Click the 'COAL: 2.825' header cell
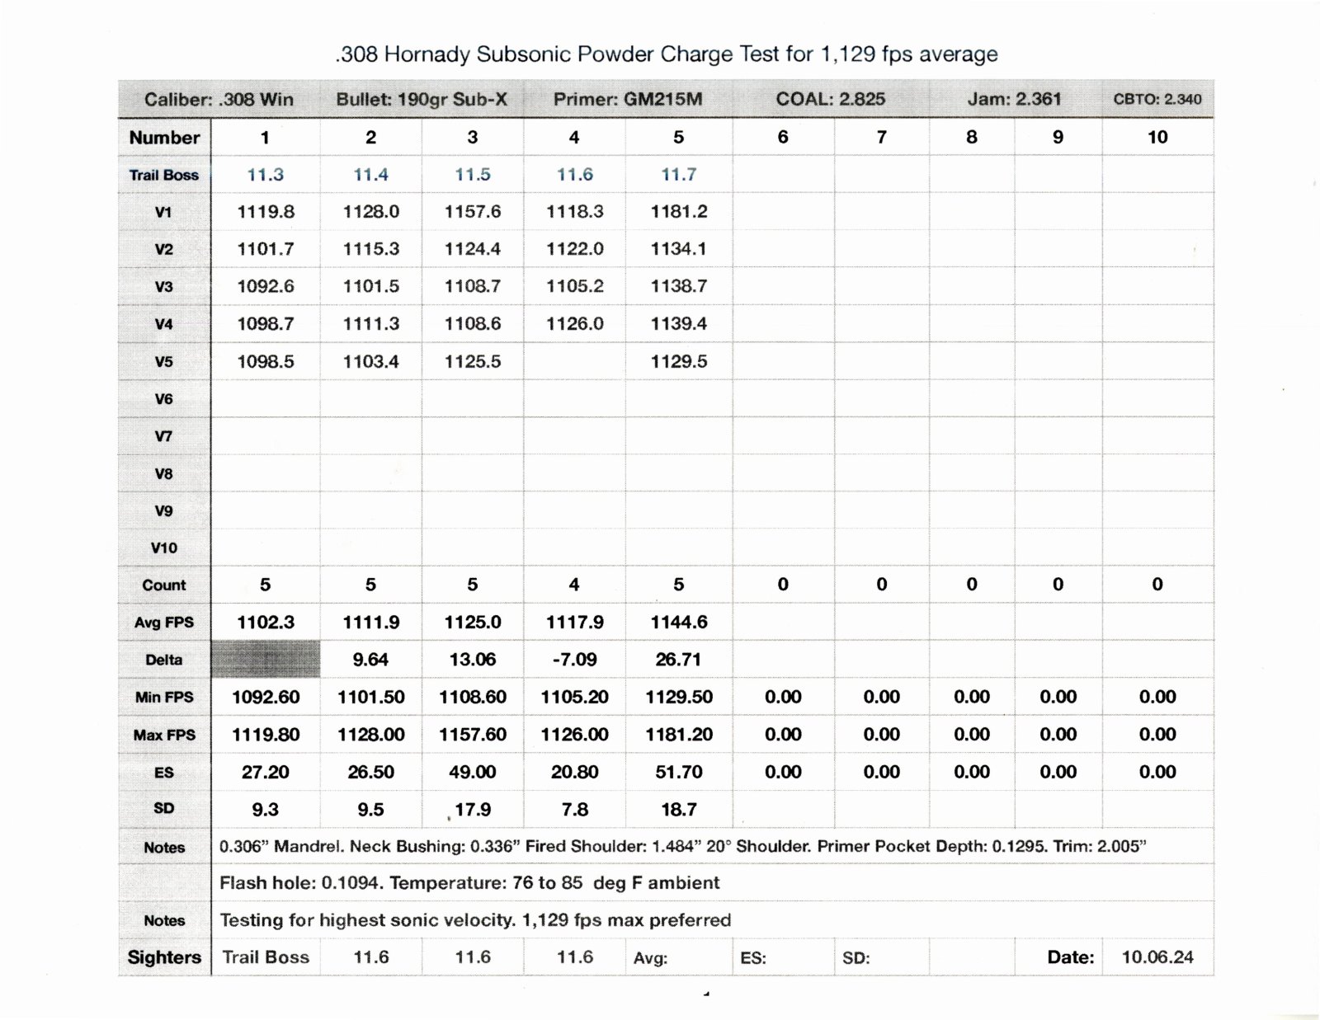 point(830,99)
